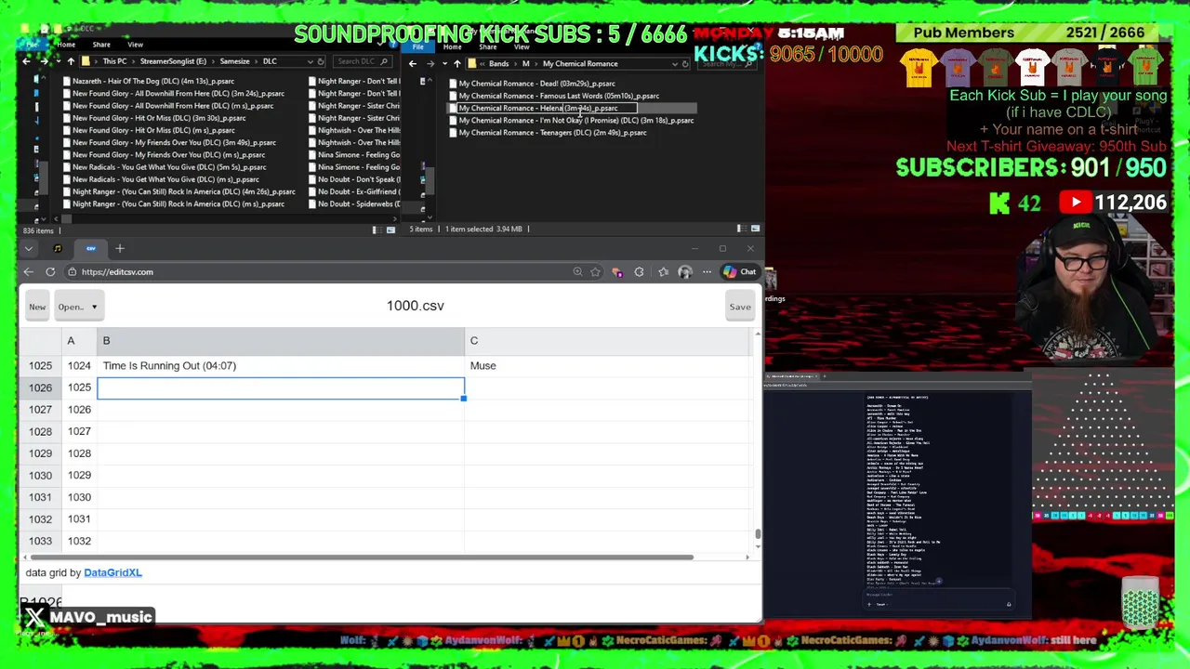Expand the Open... dropdown in CSV editor
This screenshot has height=669, width=1190.
click(x=77, y=307)
